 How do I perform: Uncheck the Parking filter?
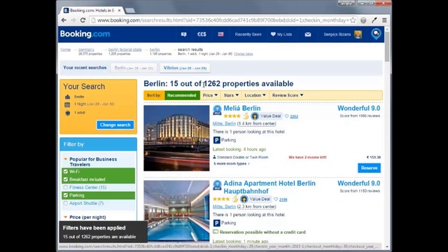66,195
